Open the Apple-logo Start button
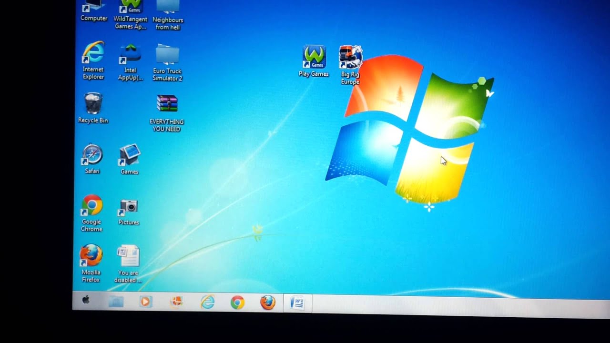The height and width of the screenshot is (343, 610). pos(86,300)
